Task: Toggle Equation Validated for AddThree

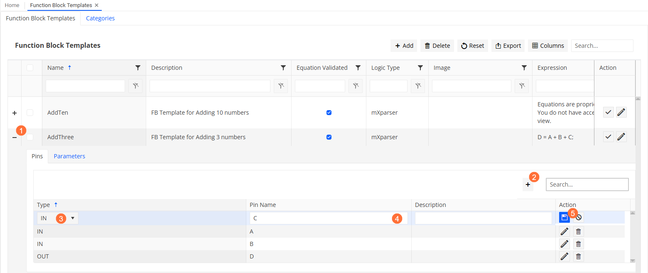Action: tap(329, 137)
